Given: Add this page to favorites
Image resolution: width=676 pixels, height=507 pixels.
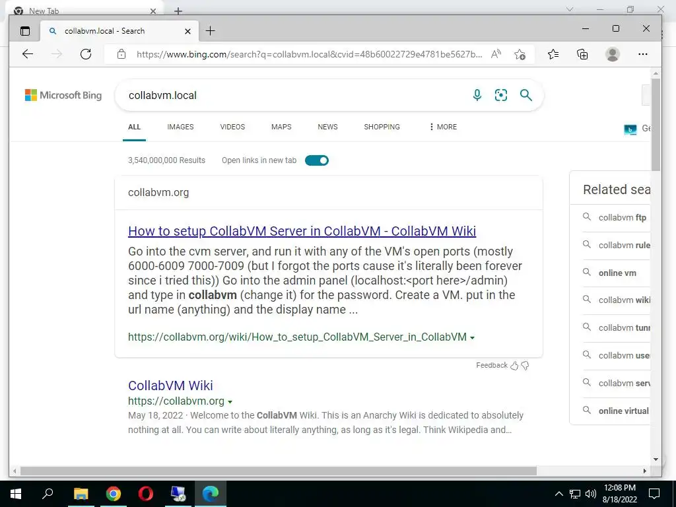Looking at the screenshot, I should click(520, 54).
